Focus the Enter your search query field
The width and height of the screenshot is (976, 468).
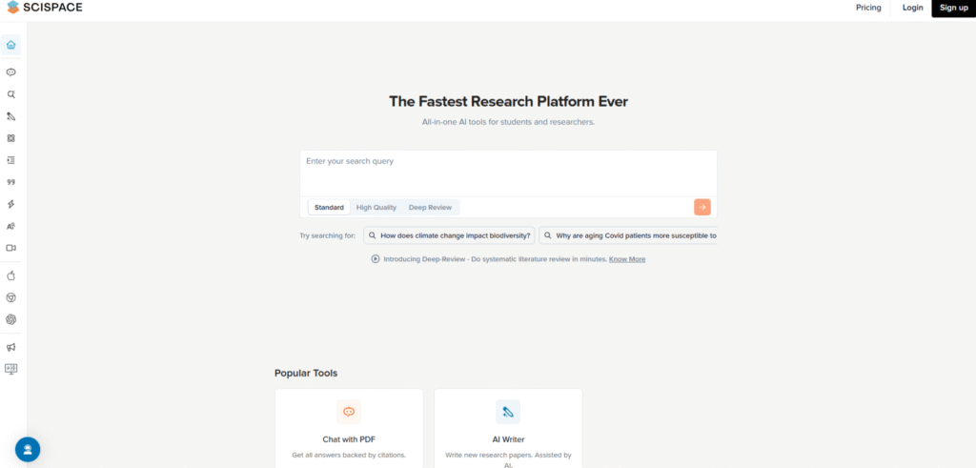coord(508,173)
